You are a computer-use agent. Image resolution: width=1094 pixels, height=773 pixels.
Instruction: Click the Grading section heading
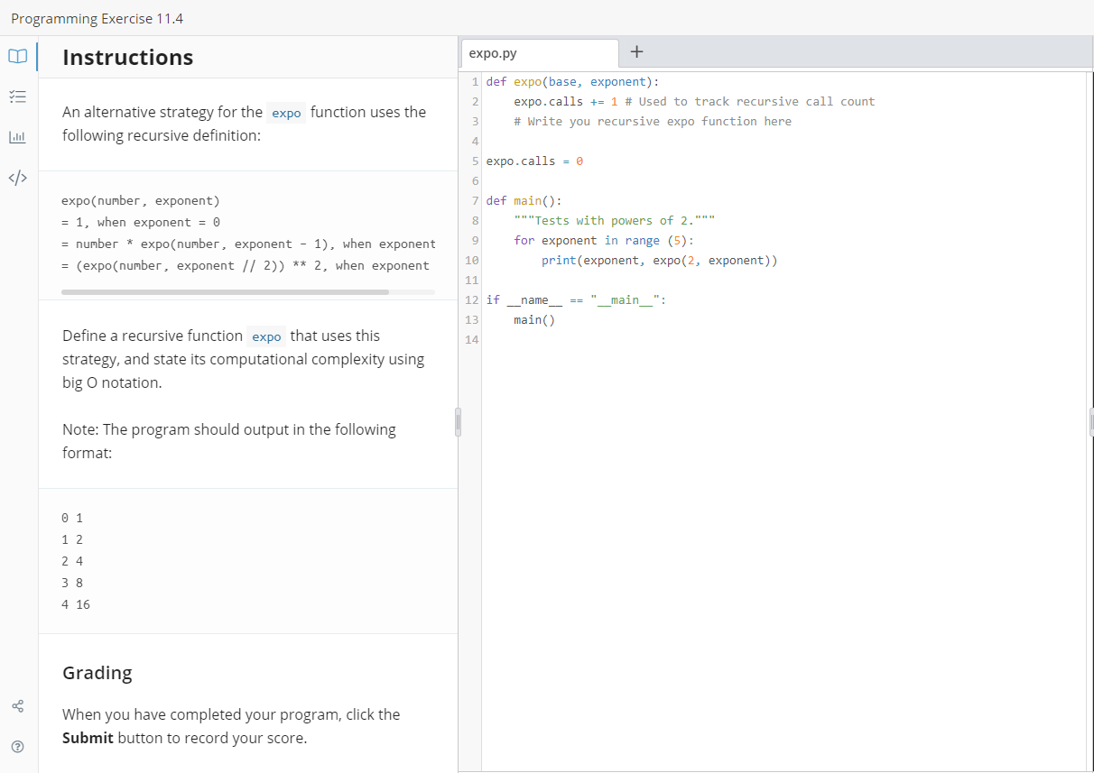[97, 673]
